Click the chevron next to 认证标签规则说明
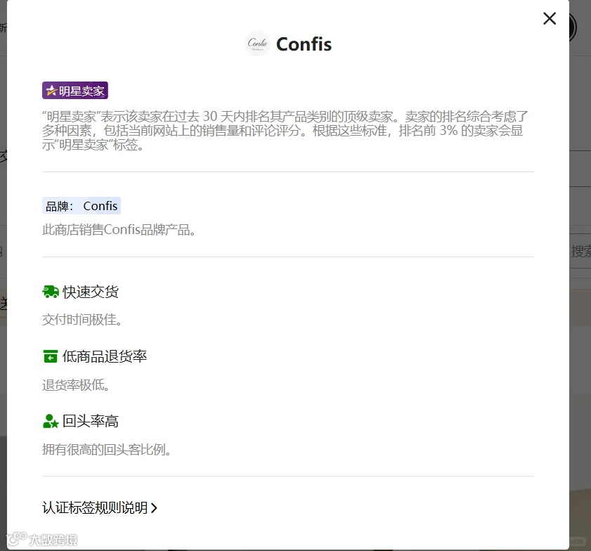591x551 pixels. [x=154, y=508]
